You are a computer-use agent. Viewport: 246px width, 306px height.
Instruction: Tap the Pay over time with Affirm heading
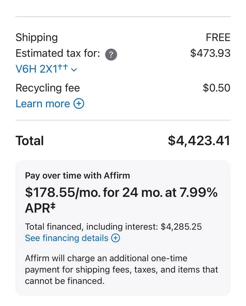pos(77,176)
